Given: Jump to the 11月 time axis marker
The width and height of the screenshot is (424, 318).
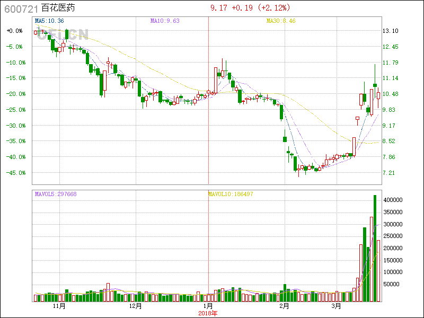Looking at the screenshot, I should point(59,306).
